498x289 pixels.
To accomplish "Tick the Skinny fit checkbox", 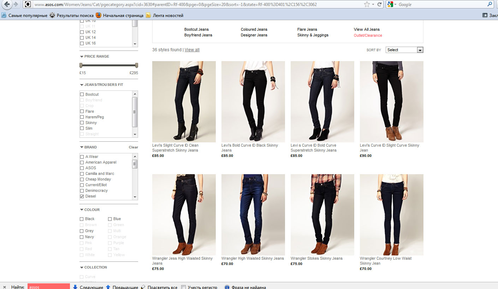I will (82, 123).
